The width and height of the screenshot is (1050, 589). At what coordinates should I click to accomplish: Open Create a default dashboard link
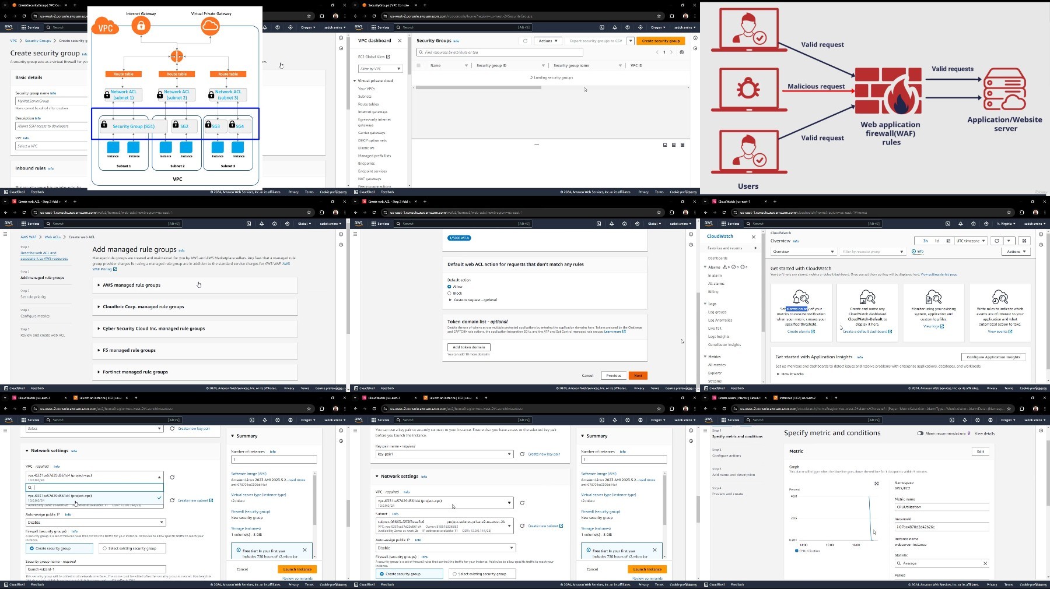coord(867,331)
